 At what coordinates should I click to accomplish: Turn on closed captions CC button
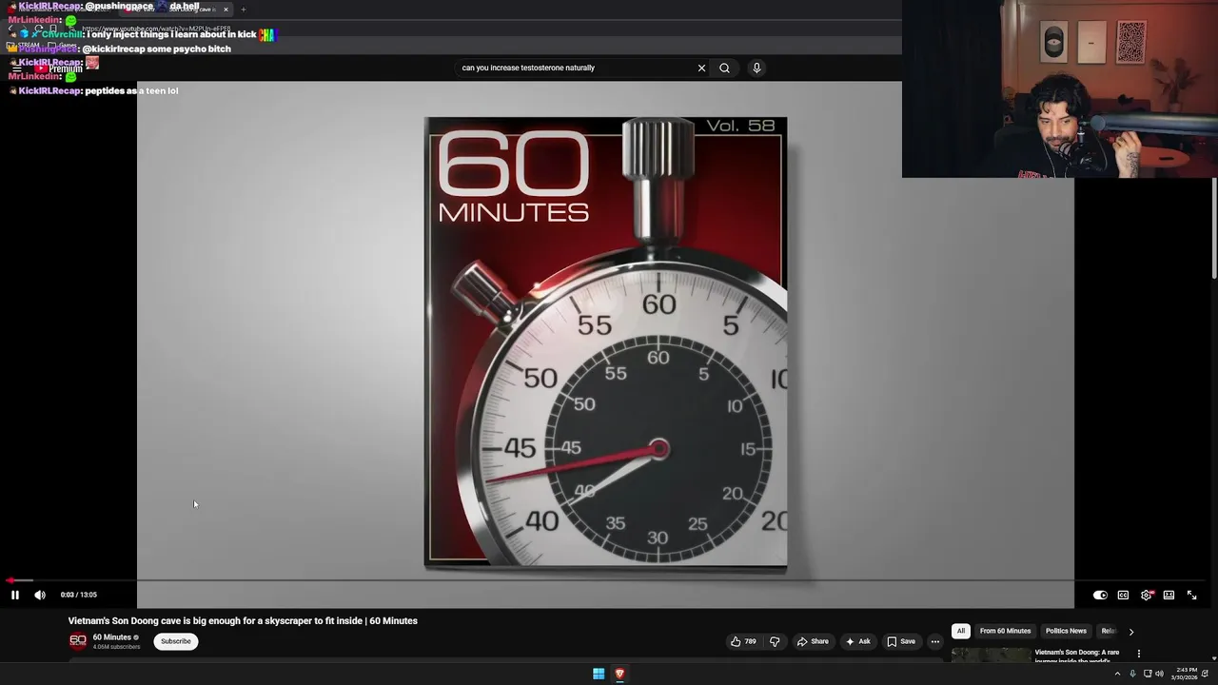[x=1123, y=595]
